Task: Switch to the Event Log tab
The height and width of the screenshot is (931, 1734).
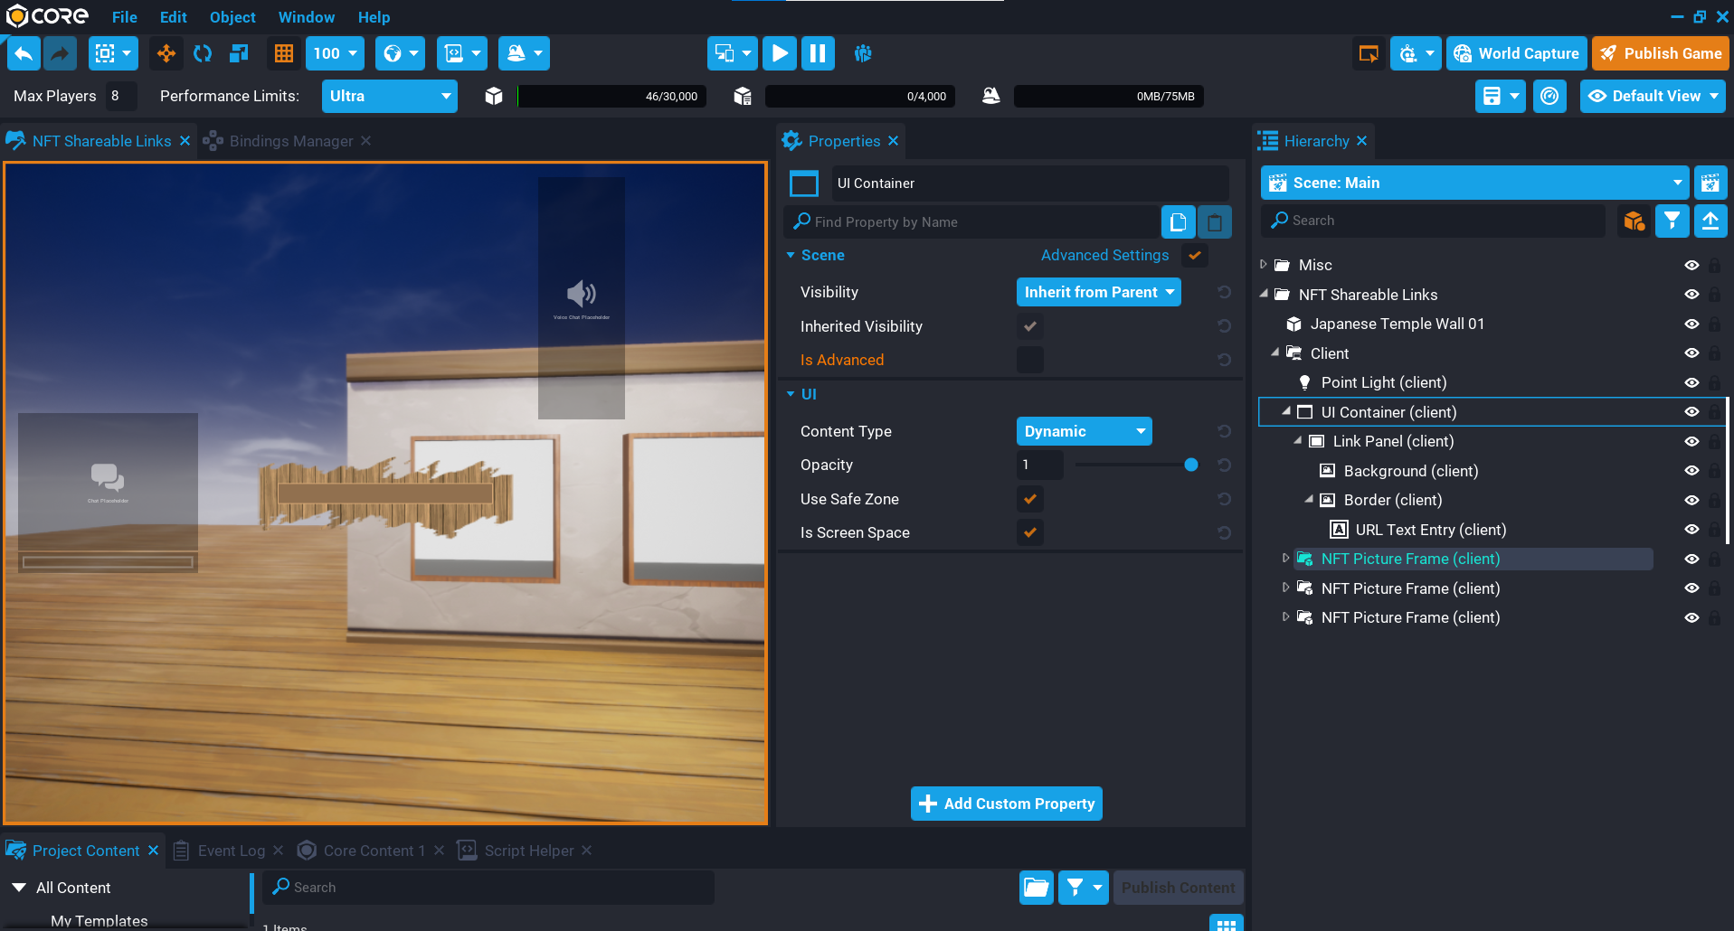Action: pos(231,851)
